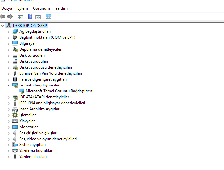Select IEEE 1394 ana bilgisayar denetleyicileri label
The height and width of the screenshot is (170, 224).
tap(52, 103)
